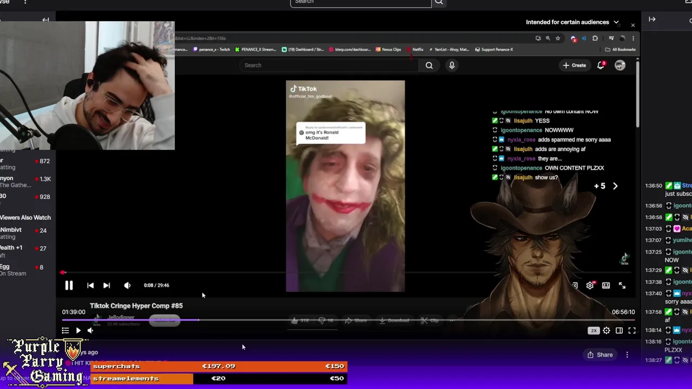This screenshot has width=692, height=389.
Task: Open chapters list icon in outer player
Action: point(65,331)
